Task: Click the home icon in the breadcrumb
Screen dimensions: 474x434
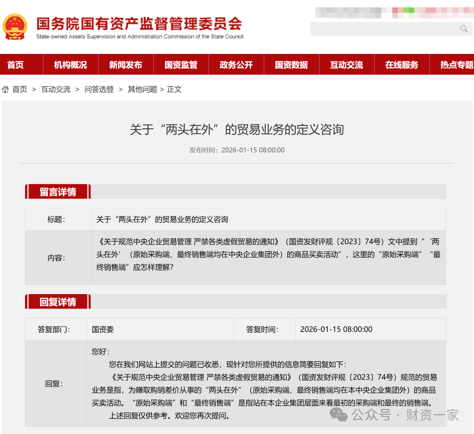Action: click(x=5, y=89)
